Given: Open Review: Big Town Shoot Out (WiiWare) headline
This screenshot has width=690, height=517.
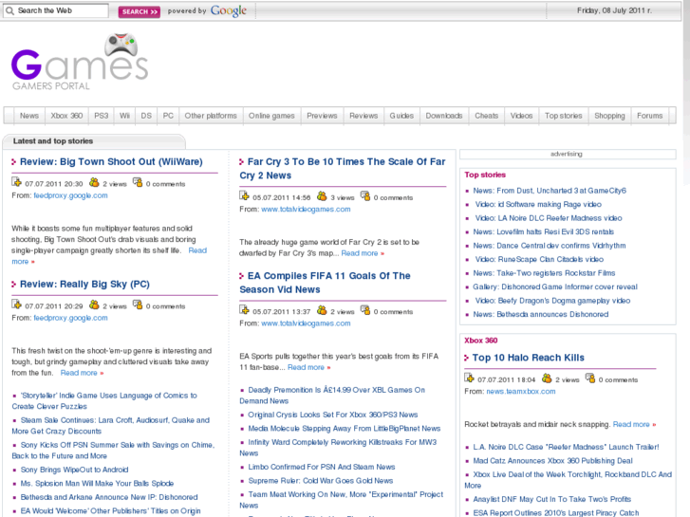Looking at the screenshot, I should click(111, 162).
